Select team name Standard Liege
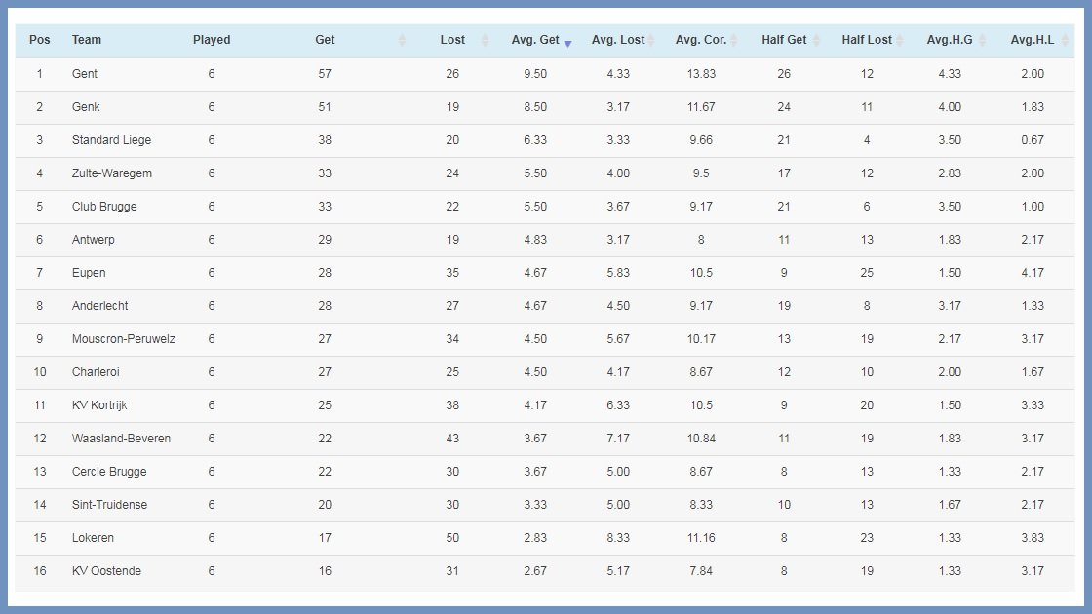Image resolution: width=1092 pixels, height=614 pixels. [111, 140]
